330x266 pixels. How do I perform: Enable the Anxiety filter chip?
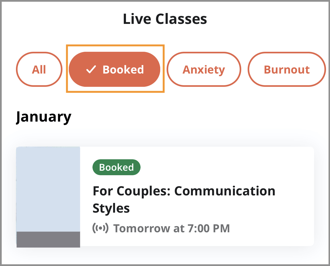coord(204,70)
